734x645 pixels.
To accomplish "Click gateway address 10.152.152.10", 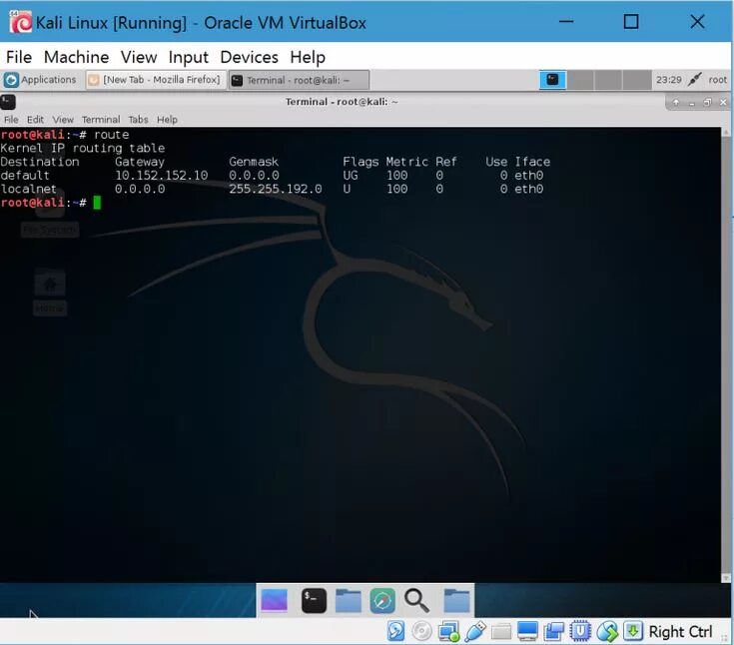I will point(161,176).
